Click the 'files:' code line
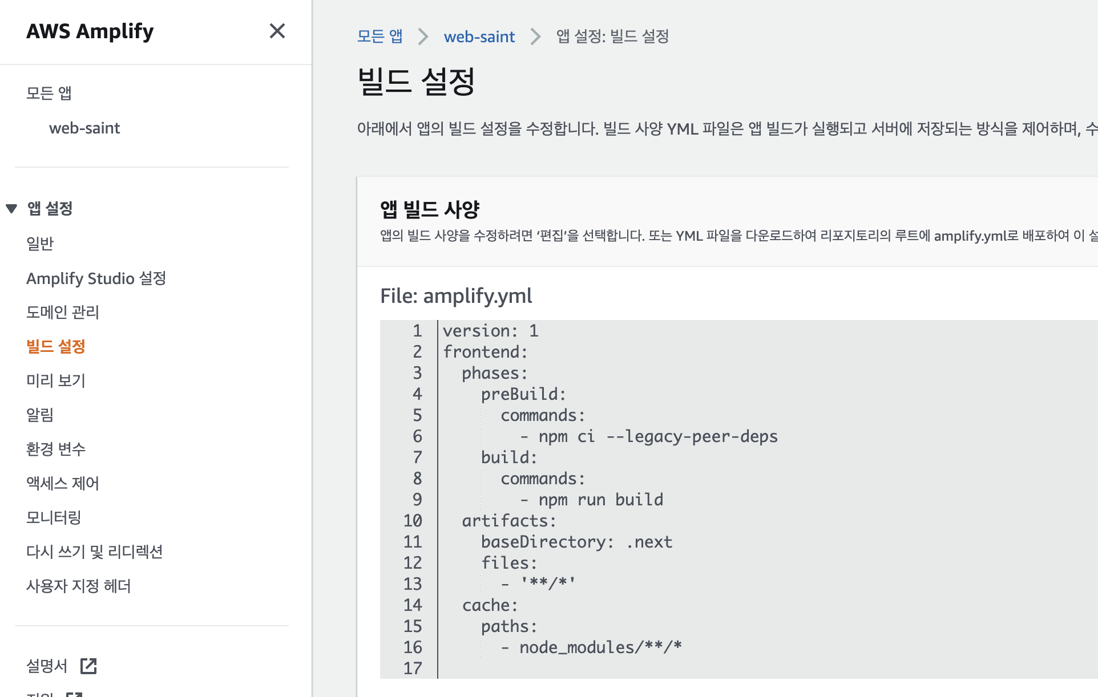This screenshot has width=1098, height=697. point(509,563)
